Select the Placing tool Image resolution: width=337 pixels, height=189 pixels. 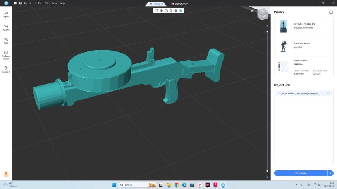coord(6,28)
